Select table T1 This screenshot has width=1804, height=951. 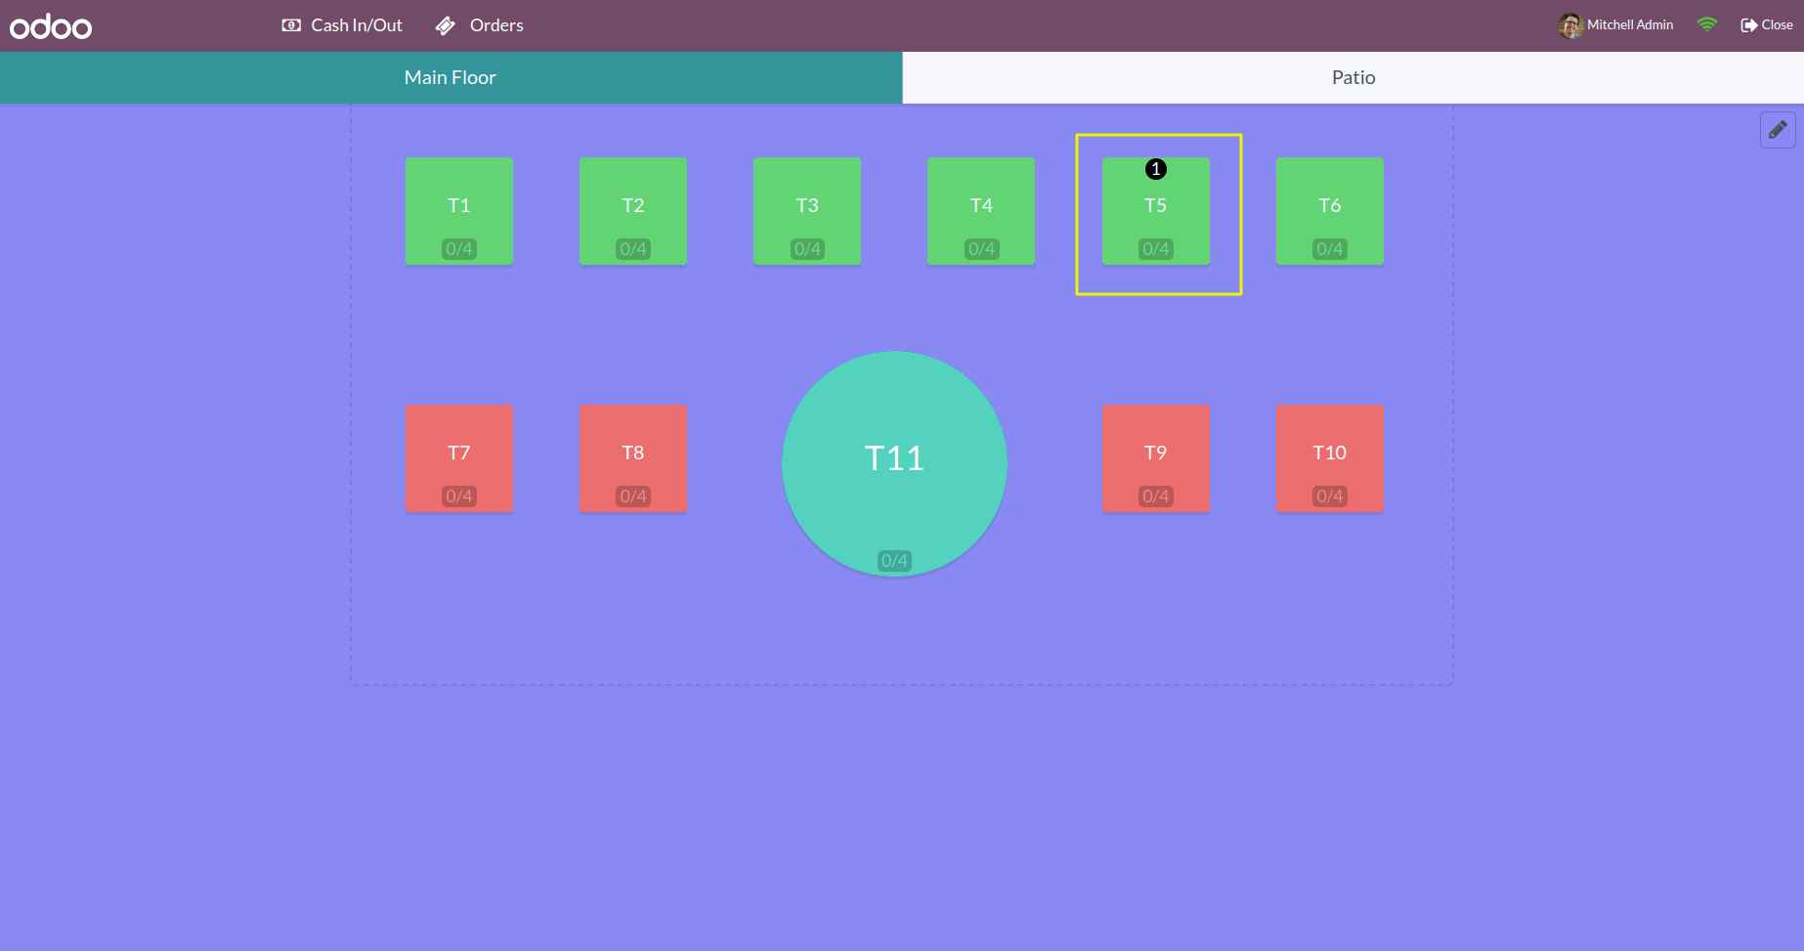coord(459,211)
